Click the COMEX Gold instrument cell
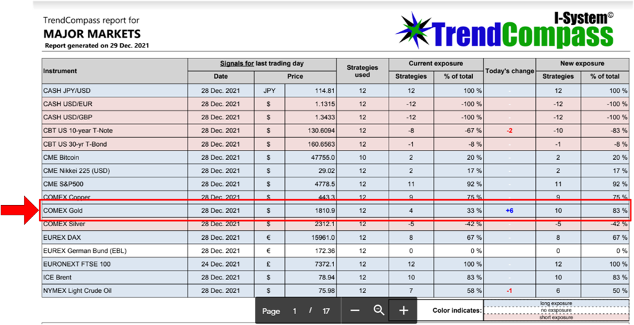The height and width of the screenshot is (325, 634). click(x=114, y=210)
